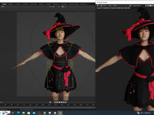Open the Pose menu in viewport header
This screenshot has width=154, height=115.
(3, 7)
